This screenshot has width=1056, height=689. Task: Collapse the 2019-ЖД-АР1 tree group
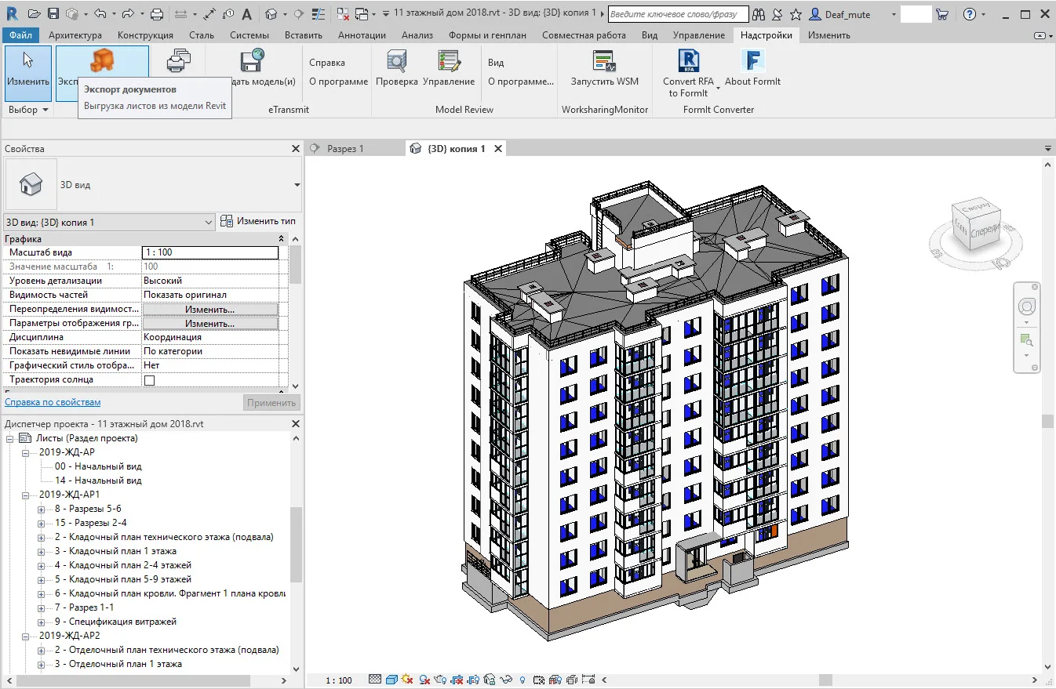tap(26, 495)
